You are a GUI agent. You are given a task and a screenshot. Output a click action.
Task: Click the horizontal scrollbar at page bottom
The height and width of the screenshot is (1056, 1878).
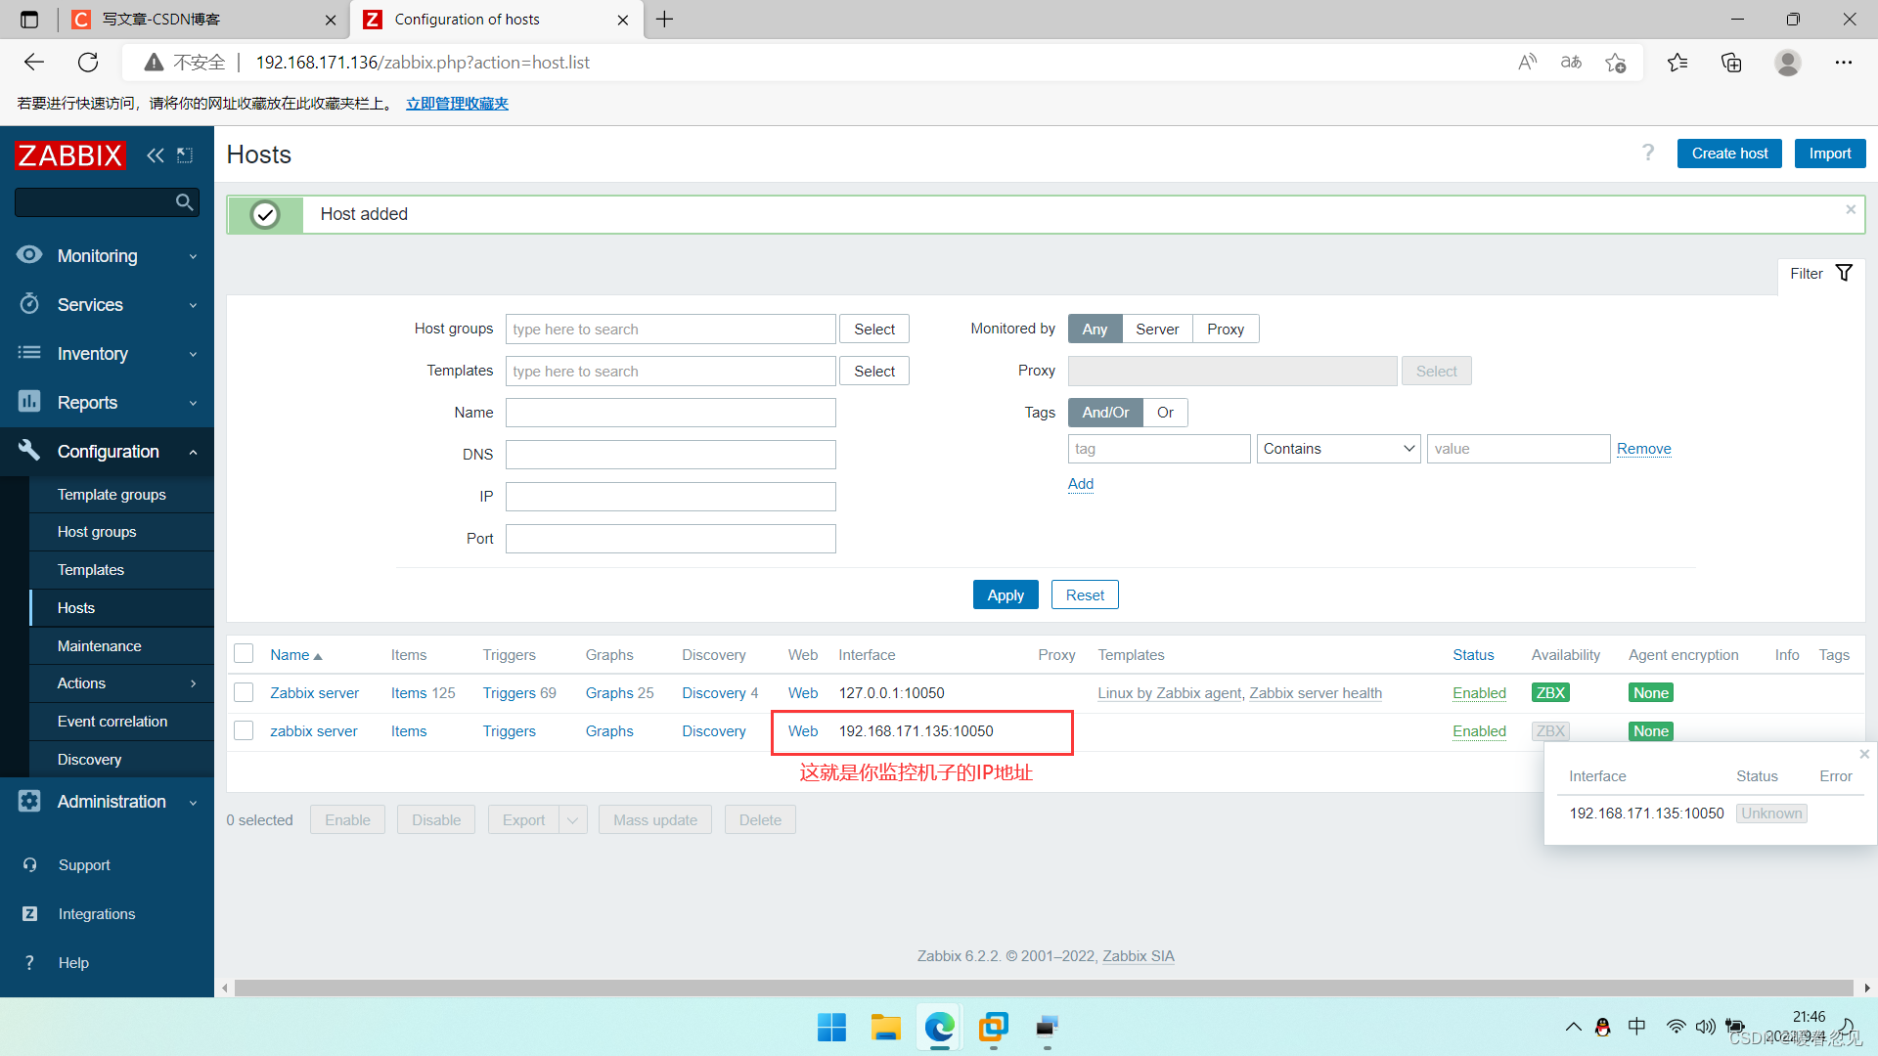[x=1043, y=988]
